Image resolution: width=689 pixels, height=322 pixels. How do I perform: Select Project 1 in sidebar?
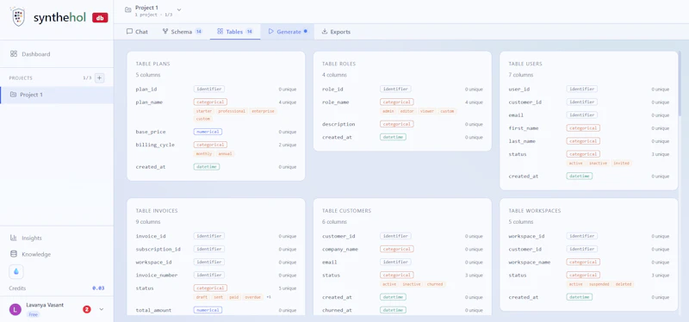tap(57, 95)
